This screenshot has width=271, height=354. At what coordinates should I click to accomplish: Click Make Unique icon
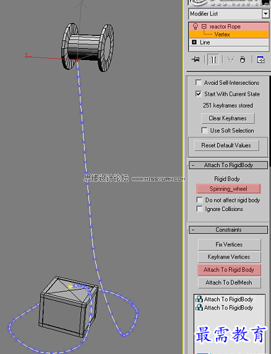coord(231,59)
